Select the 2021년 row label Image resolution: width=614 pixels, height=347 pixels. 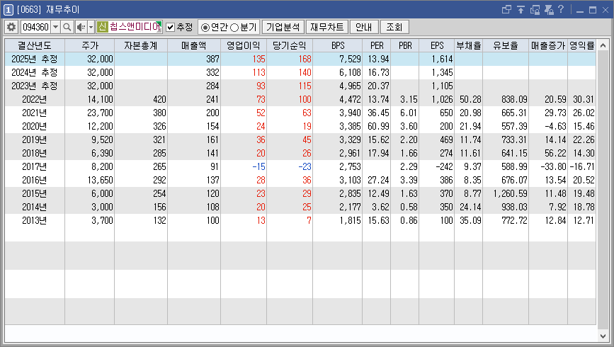(35, 113)
